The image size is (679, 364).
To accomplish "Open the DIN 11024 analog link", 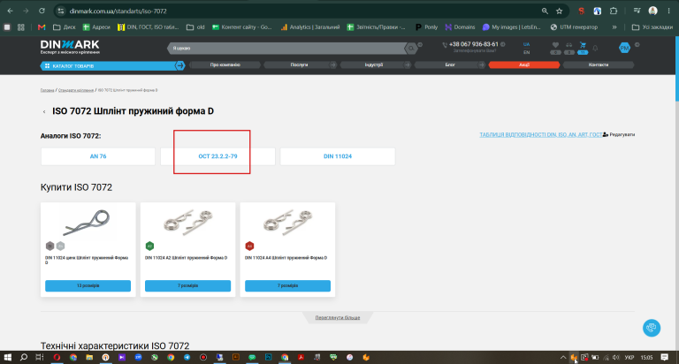I will (338, 156).
